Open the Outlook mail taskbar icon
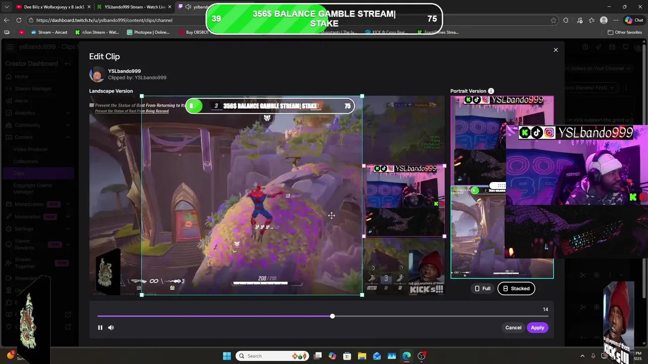 tap(377, 356)
